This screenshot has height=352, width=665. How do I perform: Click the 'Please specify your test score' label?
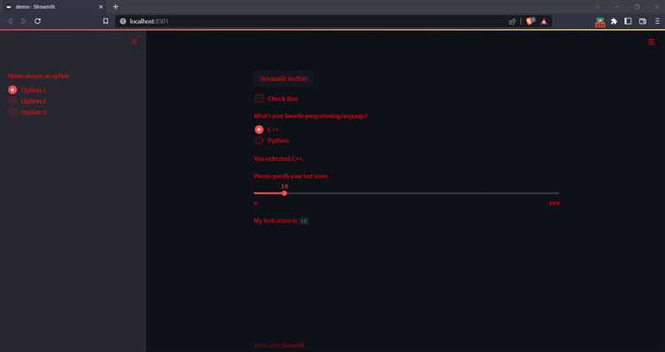291,176
